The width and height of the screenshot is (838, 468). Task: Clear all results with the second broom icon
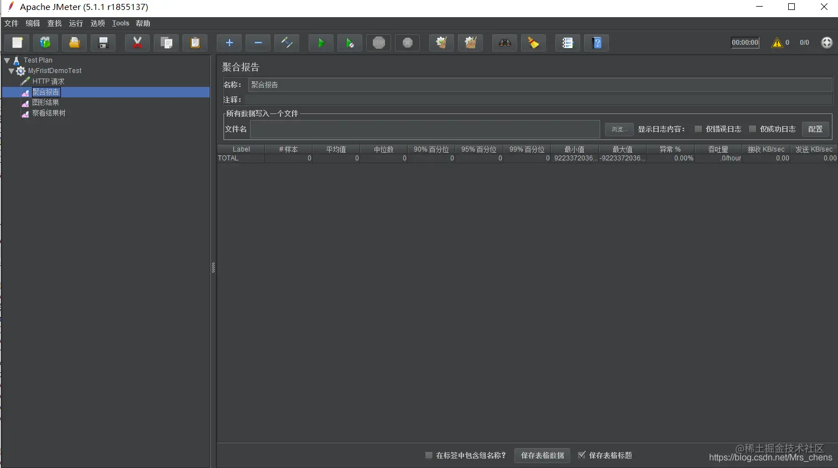click(470, 43)
